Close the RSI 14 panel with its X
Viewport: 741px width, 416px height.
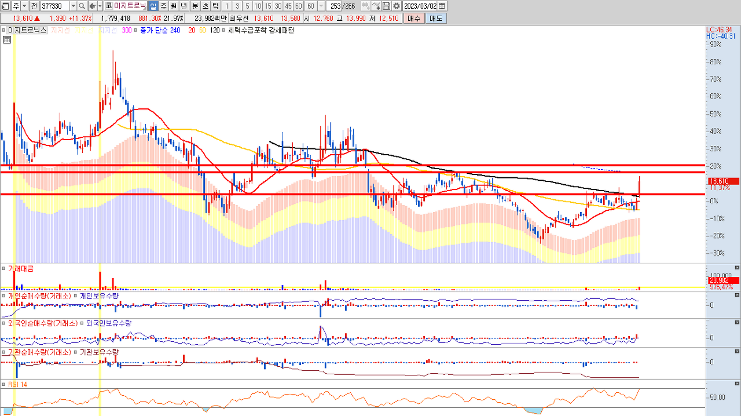click(737, 383)
